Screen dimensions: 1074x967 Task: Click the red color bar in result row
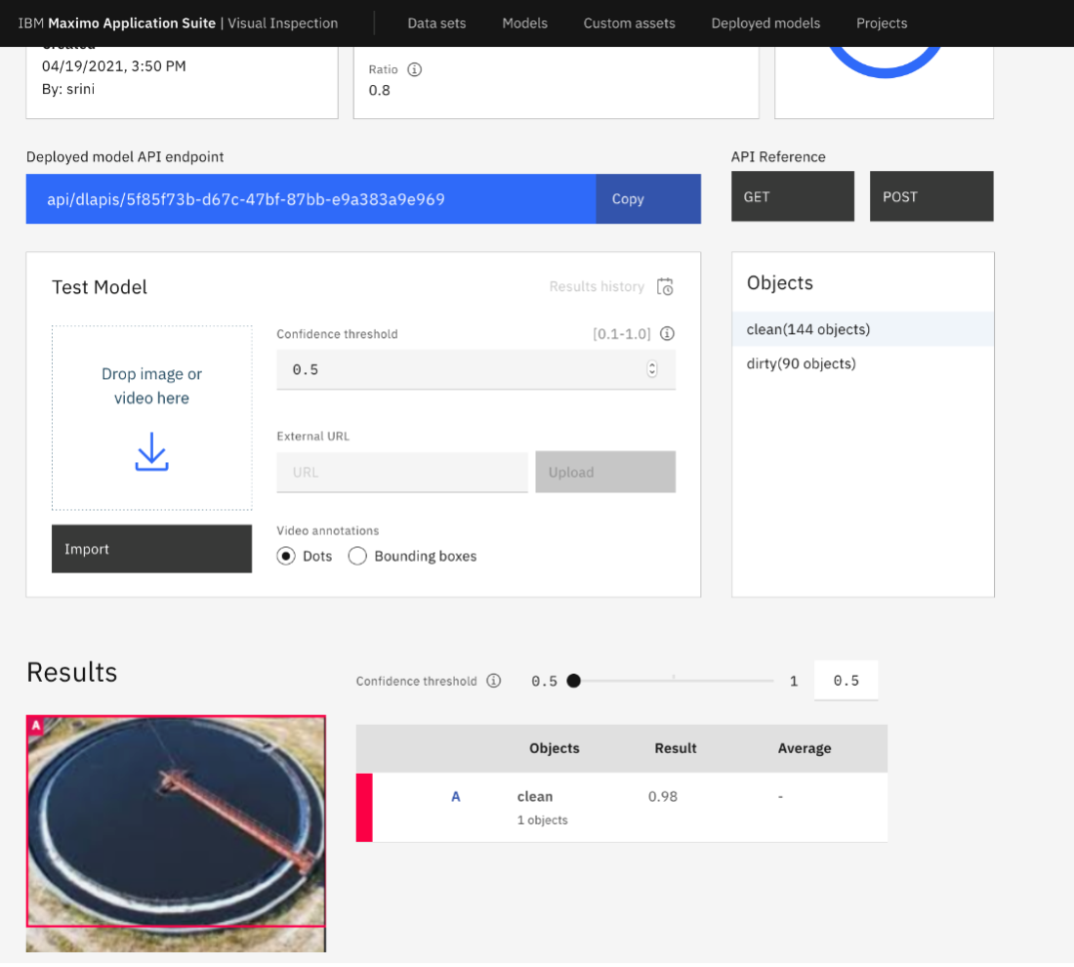(x=364, y=808)
